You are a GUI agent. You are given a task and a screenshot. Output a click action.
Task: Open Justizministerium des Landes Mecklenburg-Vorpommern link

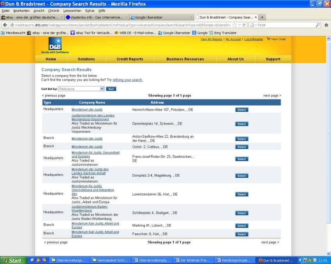coord(93,117)
